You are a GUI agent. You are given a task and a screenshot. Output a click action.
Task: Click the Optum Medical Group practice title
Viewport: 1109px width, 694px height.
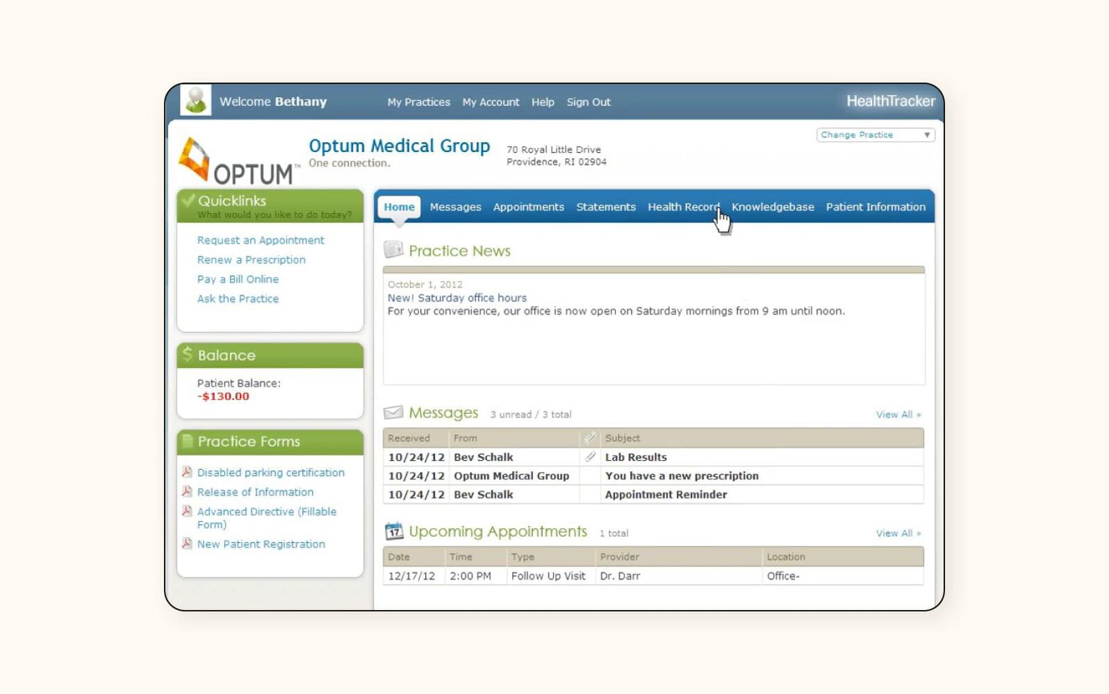400,146
